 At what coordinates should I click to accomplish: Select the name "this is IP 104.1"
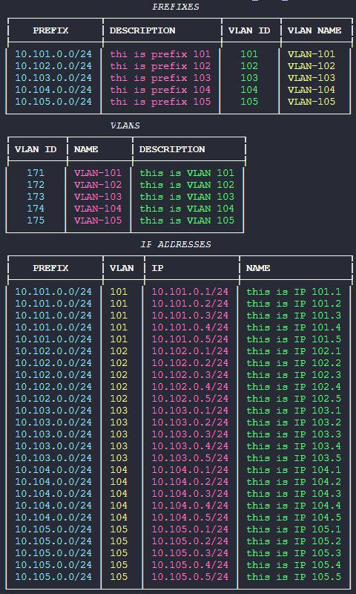[x=294, y=470]
